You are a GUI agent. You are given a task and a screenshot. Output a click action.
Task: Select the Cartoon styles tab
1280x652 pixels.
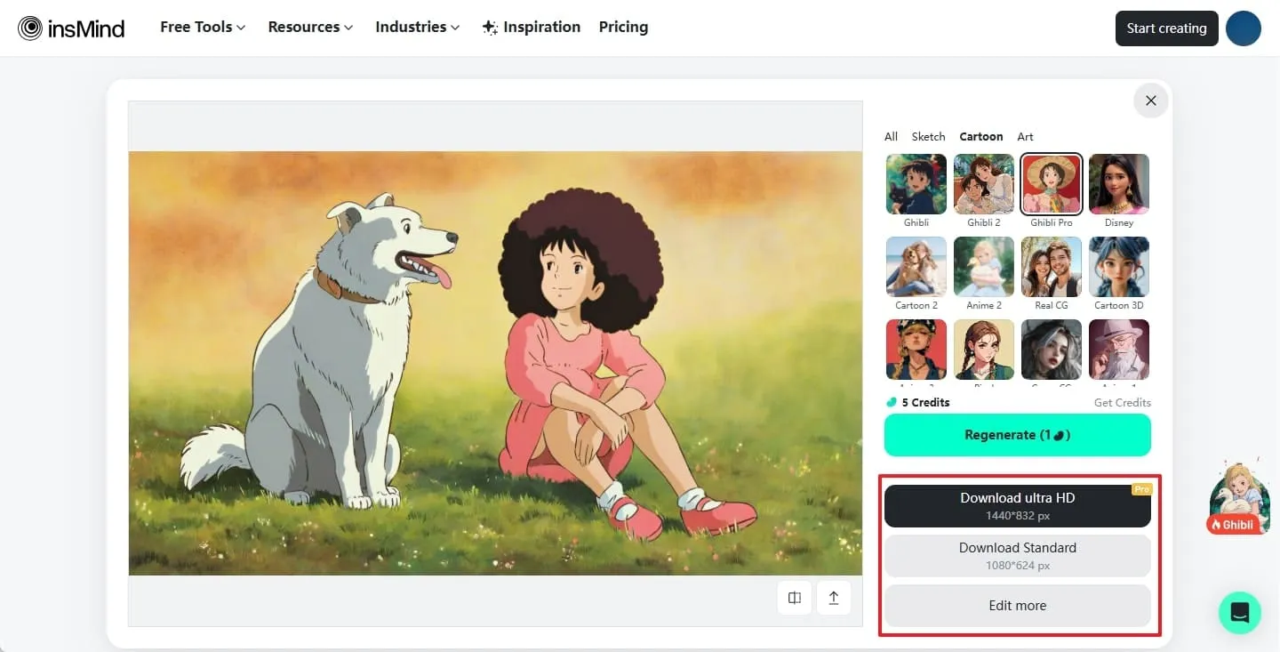tap(981, 136)
